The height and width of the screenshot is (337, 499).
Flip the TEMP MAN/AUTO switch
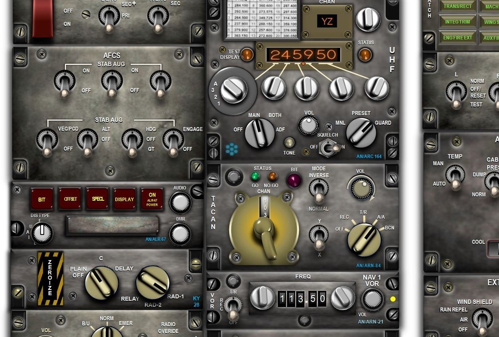(x=456, y=177)
